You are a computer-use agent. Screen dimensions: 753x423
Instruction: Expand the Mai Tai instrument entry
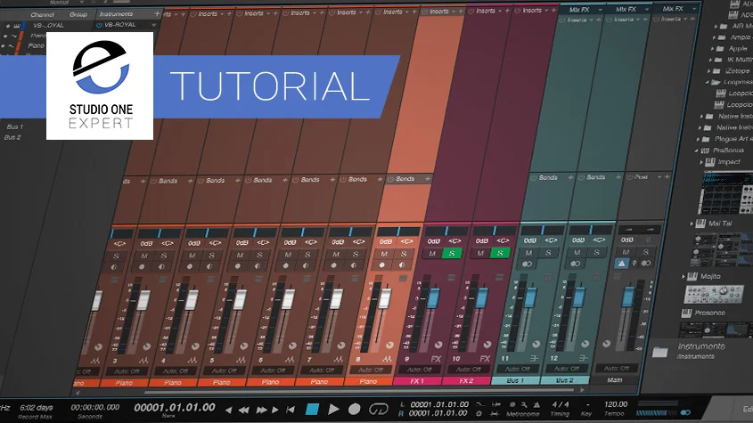click(x=692, y=224)
